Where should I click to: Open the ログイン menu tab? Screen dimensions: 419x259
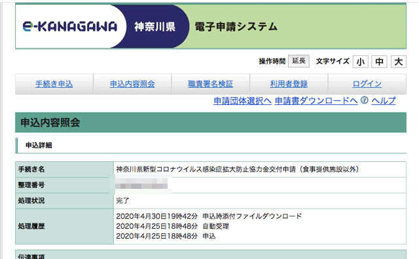(x=367, y=84)
